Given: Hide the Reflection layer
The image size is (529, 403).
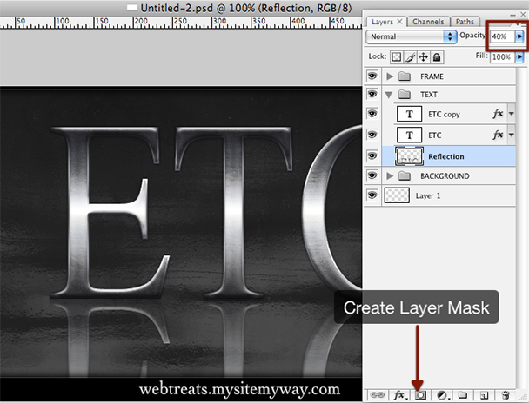Looking at the screenshot, I should pyautogui.click(x=372, y=155).
